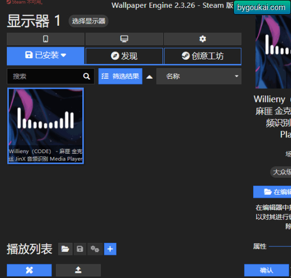Toggle ascending sort order arrow
291x278 pixels.
point(149,77)
